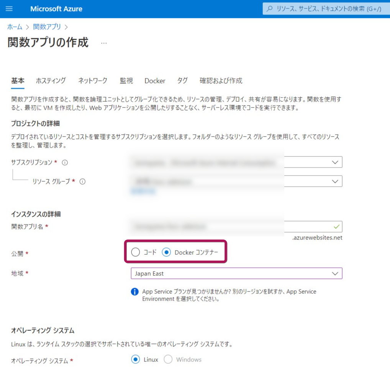This screenshot has height=376, width=390.
Task: Open the リソース グループ dropdown
Action: pyautogui.click(x=237, y=181)
